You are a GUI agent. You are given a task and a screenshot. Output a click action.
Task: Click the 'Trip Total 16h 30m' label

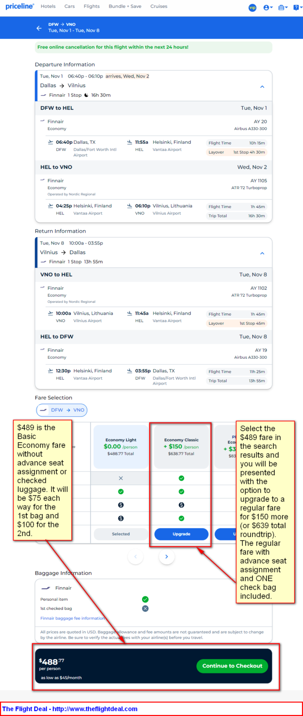[x=237, y=216]
